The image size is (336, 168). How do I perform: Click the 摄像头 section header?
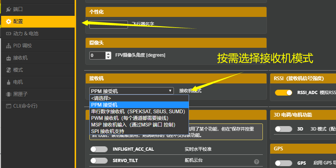(176, 43)
